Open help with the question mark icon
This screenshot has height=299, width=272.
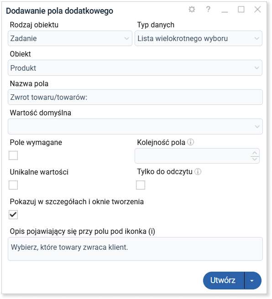tap(208, 9)
